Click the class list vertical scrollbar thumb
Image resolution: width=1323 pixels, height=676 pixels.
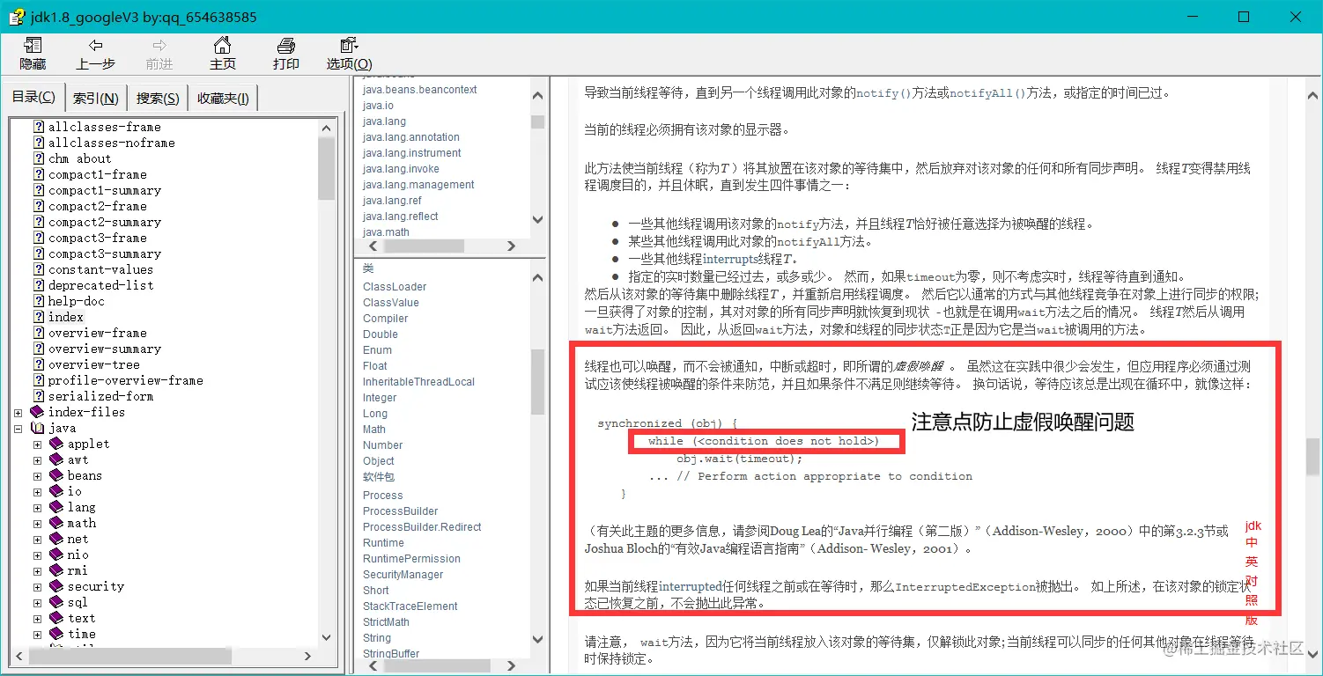point(538,380)
